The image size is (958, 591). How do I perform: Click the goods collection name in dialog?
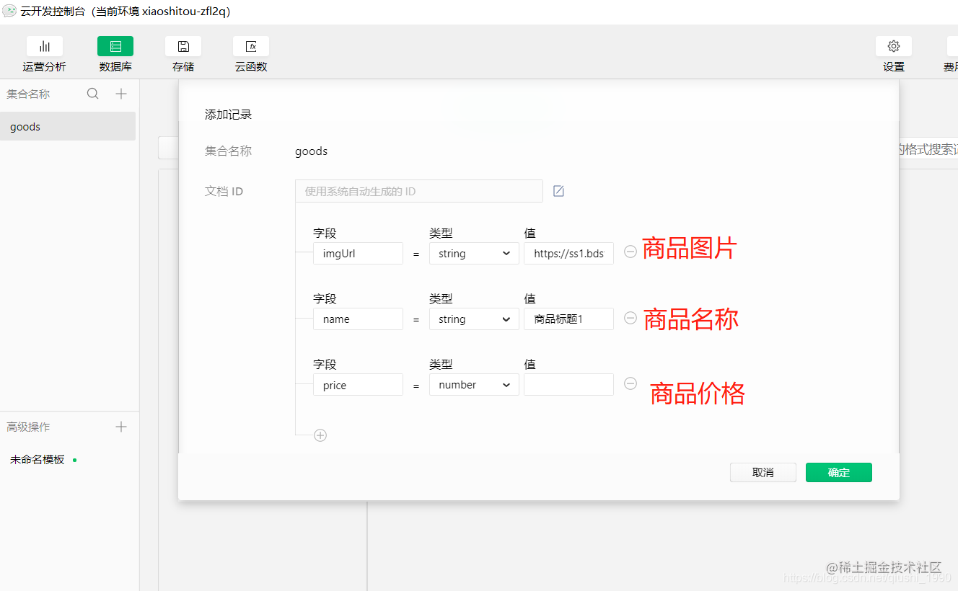pyautogui.click(x=312, y=151)
